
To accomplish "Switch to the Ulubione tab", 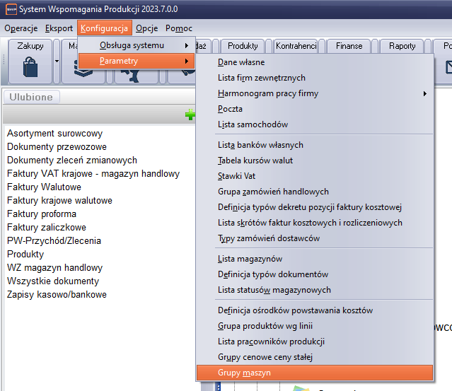I will tap(32, 97).
